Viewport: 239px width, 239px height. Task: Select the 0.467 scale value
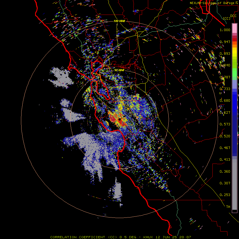tap(225, 148)
